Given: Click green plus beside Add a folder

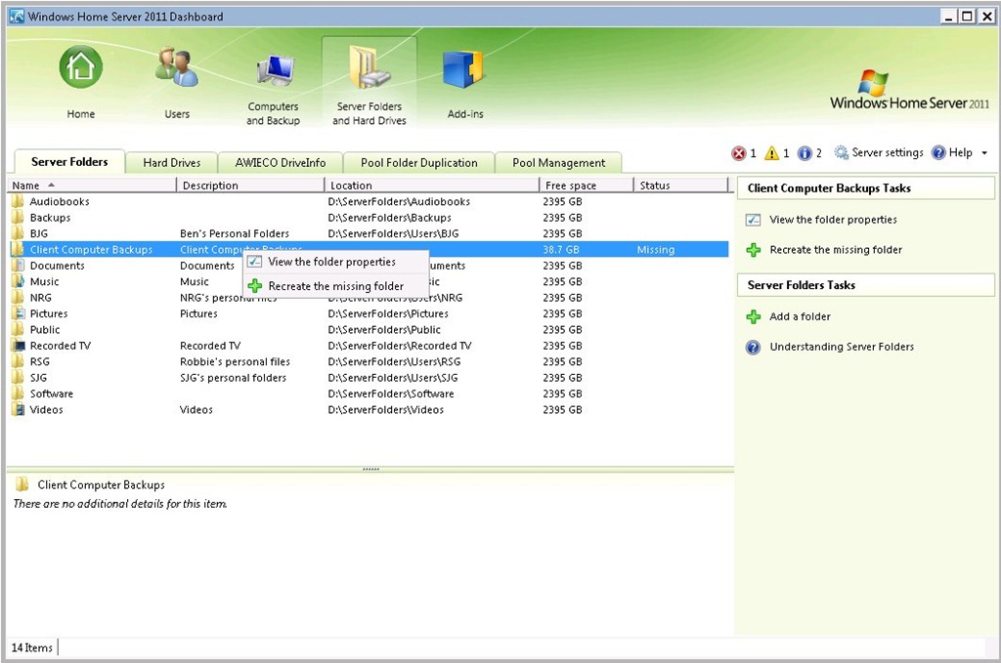Looking at the screenshot, I should coord(754,316).
